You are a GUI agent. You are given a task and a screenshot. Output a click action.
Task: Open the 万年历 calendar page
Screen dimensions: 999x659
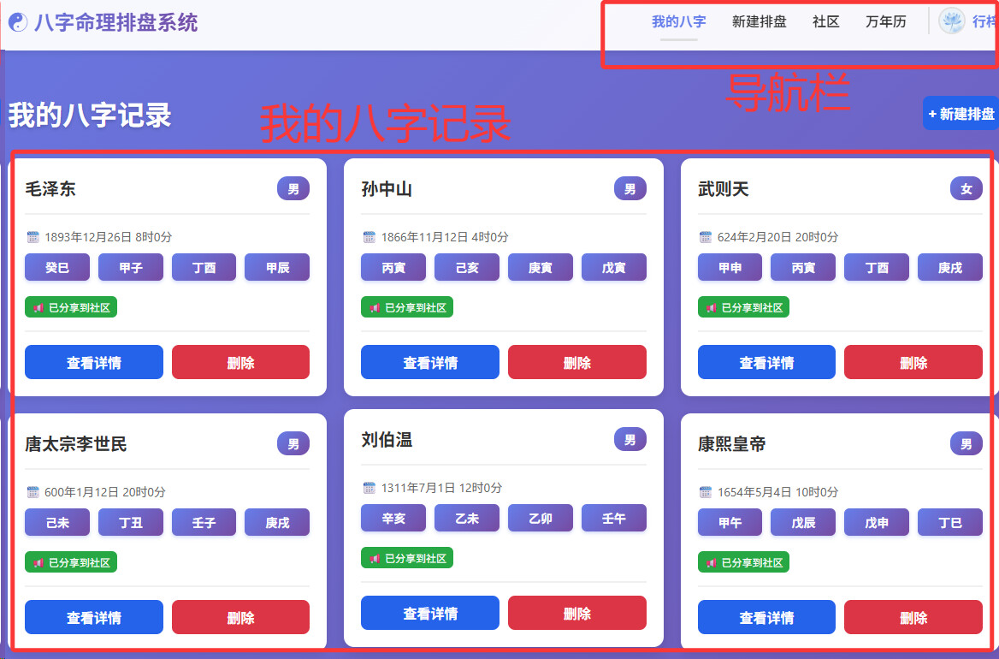(x=885, y=22)
